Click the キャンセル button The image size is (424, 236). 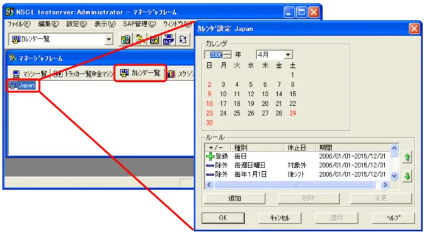280,218
